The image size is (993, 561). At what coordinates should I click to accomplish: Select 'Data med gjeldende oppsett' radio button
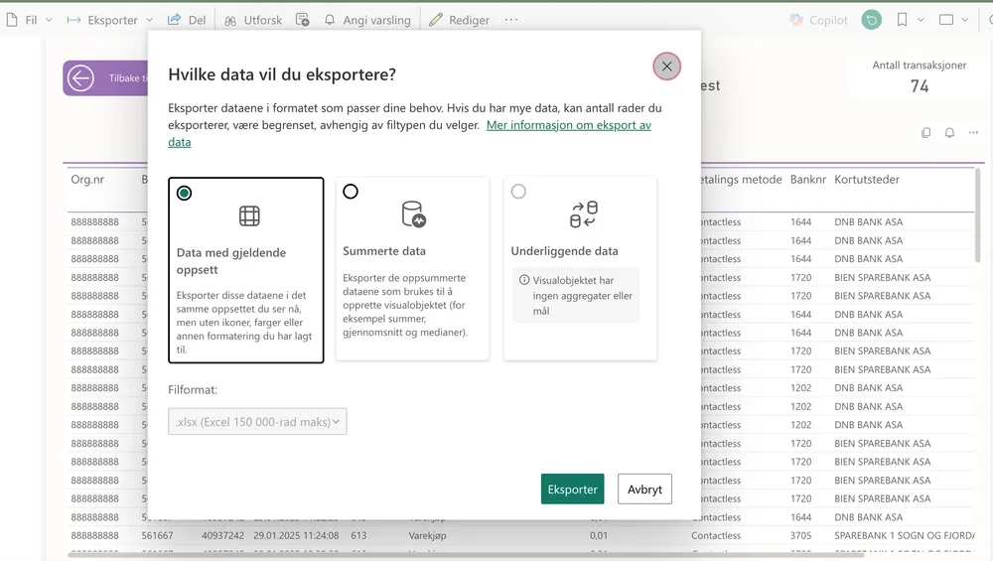(x=184, y=193)
